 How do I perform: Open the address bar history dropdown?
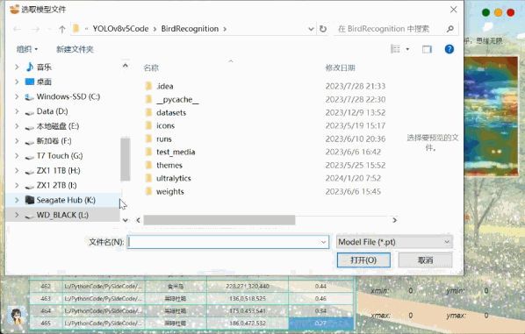[x=311, y=29]
